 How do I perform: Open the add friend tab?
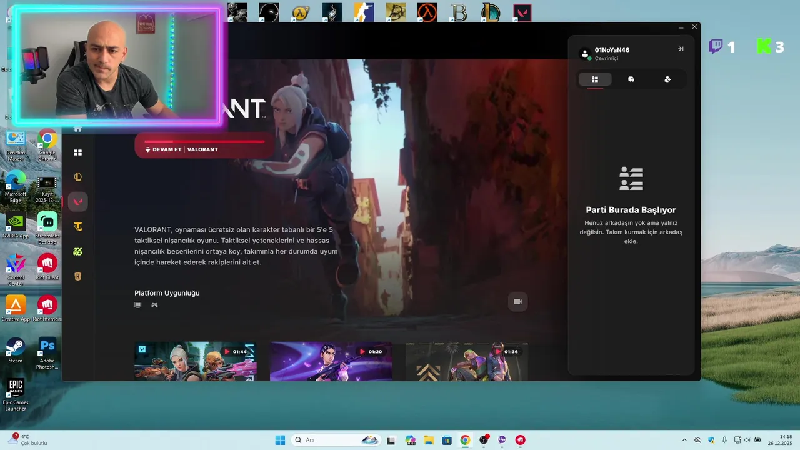pyautogui.click(x=667, y=79)
